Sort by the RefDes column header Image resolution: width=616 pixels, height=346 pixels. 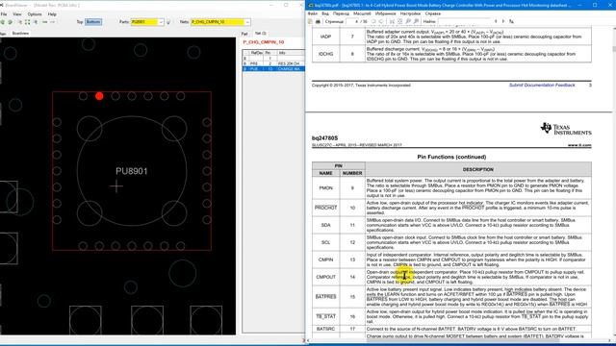coord(256,53)
